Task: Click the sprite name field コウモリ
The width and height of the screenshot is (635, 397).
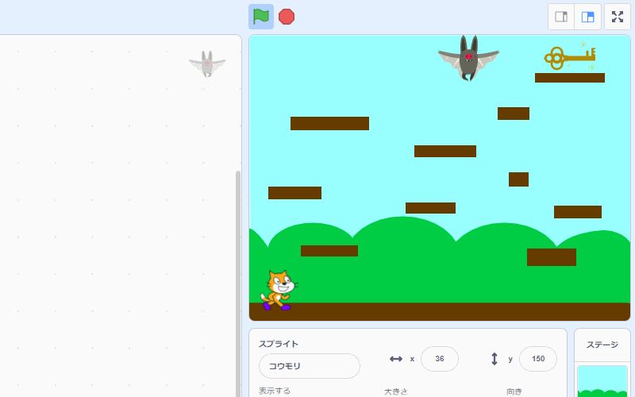Action: point(309,366)
